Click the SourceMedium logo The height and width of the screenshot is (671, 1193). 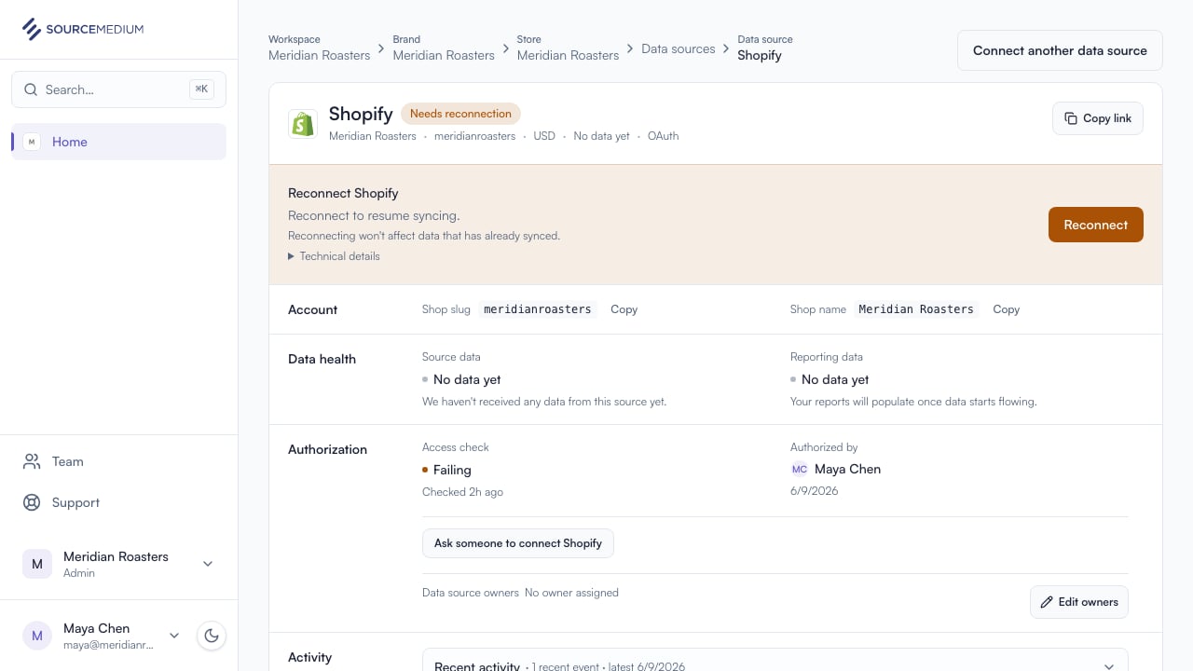[x=83, y=29]
